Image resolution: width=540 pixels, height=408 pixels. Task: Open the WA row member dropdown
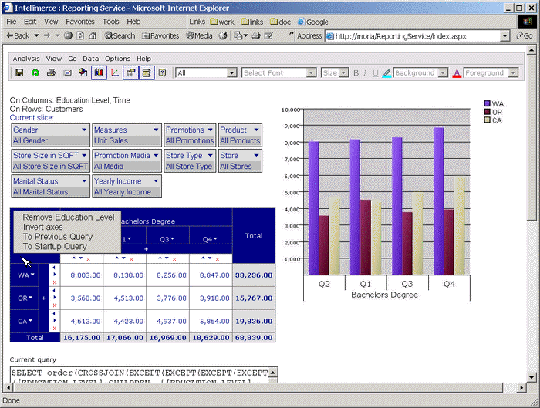[32, 275]
